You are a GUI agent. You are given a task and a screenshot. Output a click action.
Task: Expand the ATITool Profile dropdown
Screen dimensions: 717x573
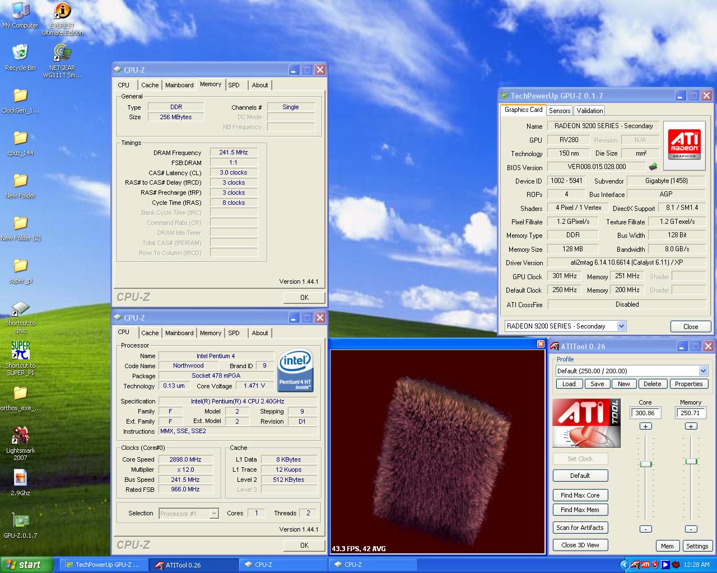pos(703,371)
